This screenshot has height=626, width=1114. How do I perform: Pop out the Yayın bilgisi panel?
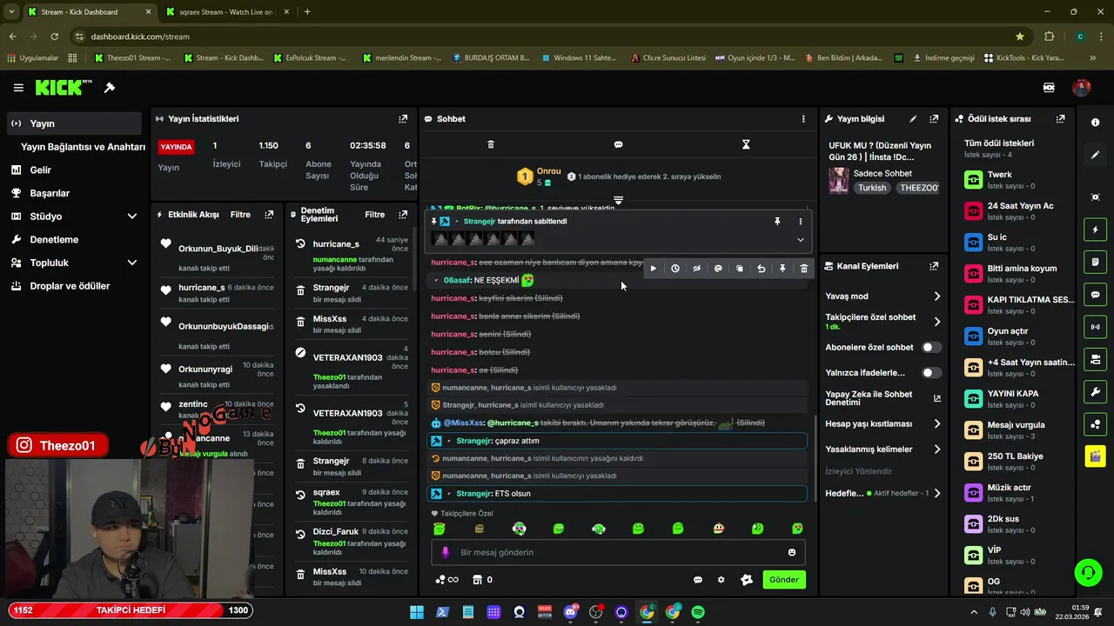pos(934,119)
